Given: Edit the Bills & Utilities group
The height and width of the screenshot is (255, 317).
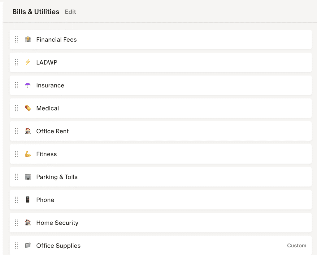Looking at the screenshot, I should point(70,12).
